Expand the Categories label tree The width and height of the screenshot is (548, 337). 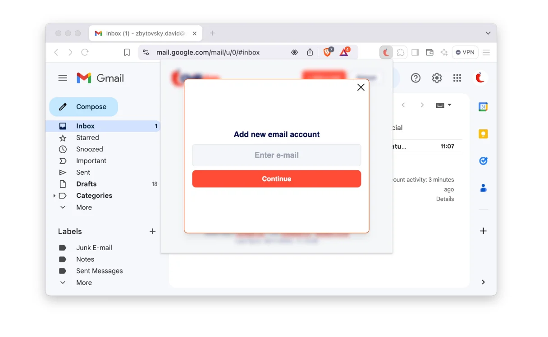click(55, 196)
